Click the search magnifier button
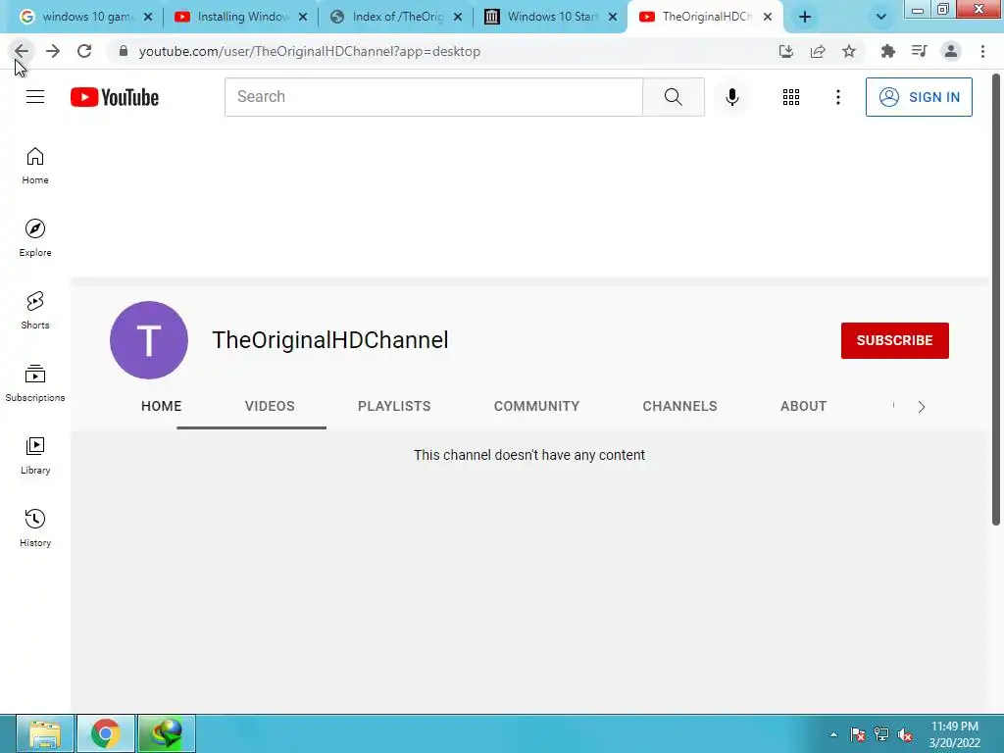The width and height of the screenshot is (1004, 753). pyautogui.click(x=673, y=97)
